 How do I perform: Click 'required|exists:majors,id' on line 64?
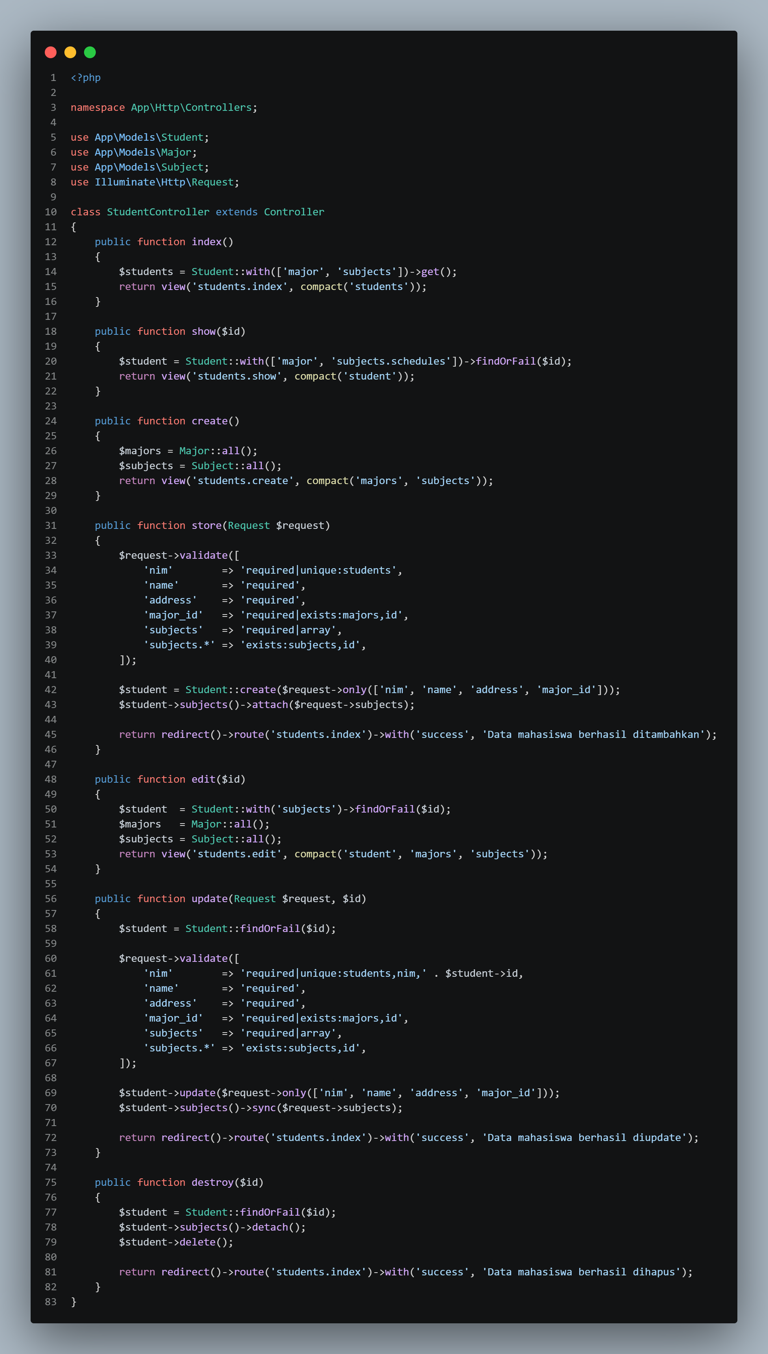pos(321,1018)
